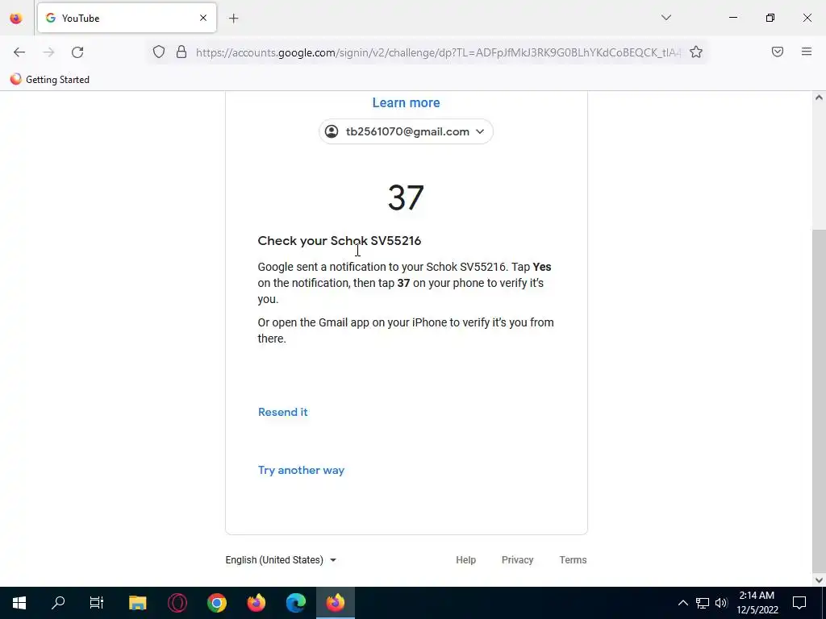Click the forward navigation arrow
This screenshot has width=826, height=619.
point(48,52)
